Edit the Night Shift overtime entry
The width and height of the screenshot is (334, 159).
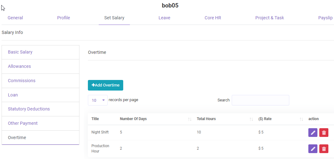point(313,133)
